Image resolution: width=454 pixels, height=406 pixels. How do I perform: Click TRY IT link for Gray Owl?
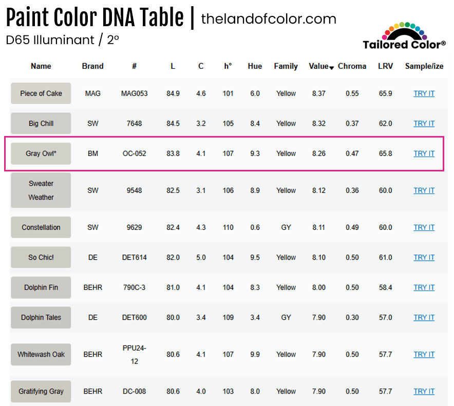click(424, 153)
